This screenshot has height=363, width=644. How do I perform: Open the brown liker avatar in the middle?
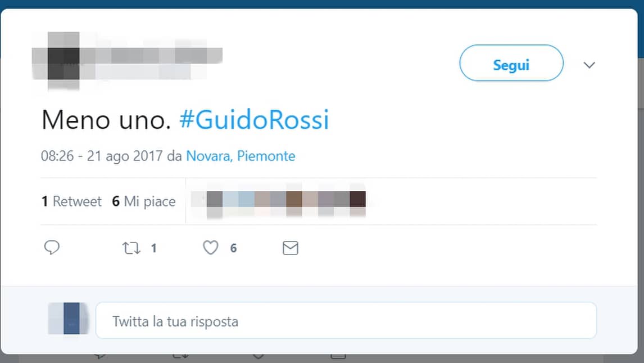[294, 203]
